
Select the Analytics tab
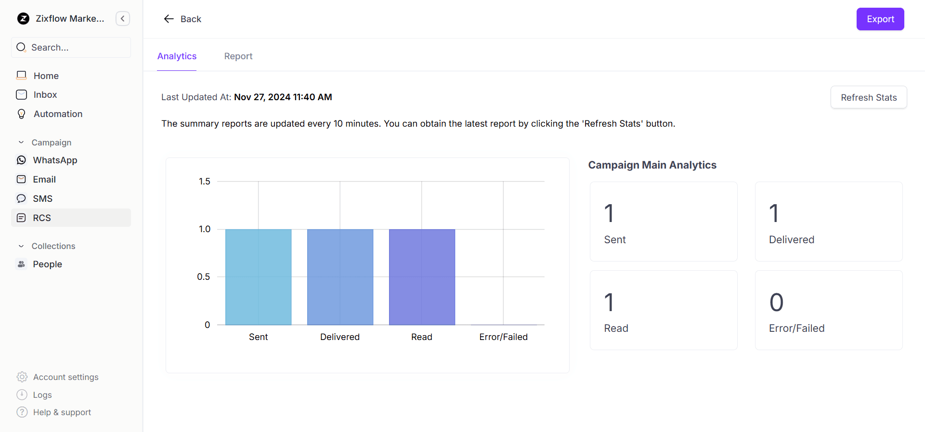coord(177,56)
